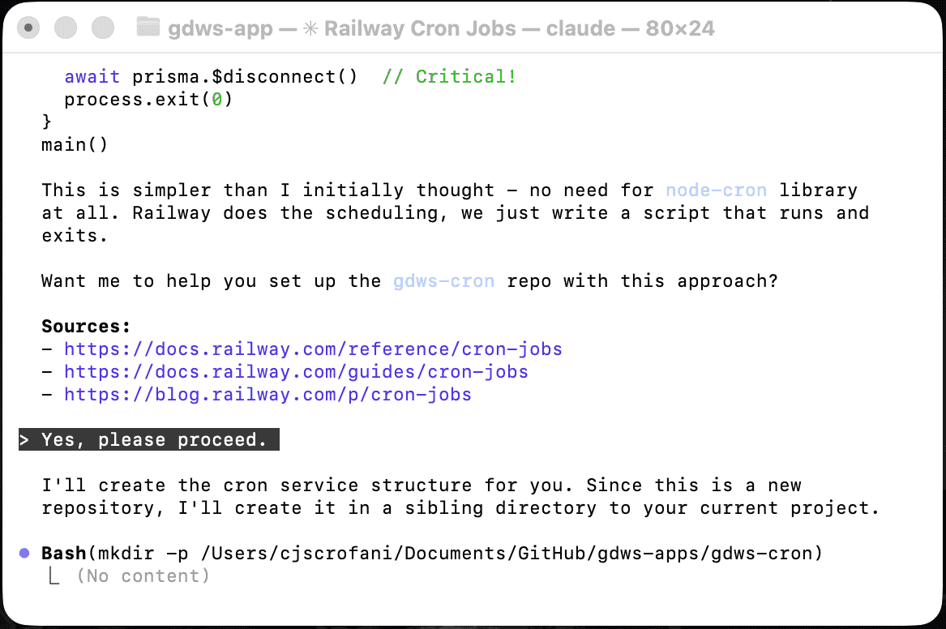Click the highlighted gdws-cron repo name
This screenshot has width=946, height=629.
[x=443, y=281]
